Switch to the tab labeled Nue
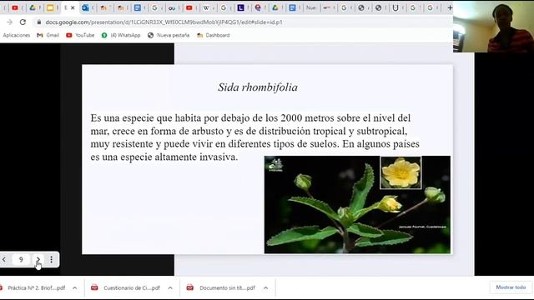The height and width of the screenshot is (300, 534). coord(310,7)
